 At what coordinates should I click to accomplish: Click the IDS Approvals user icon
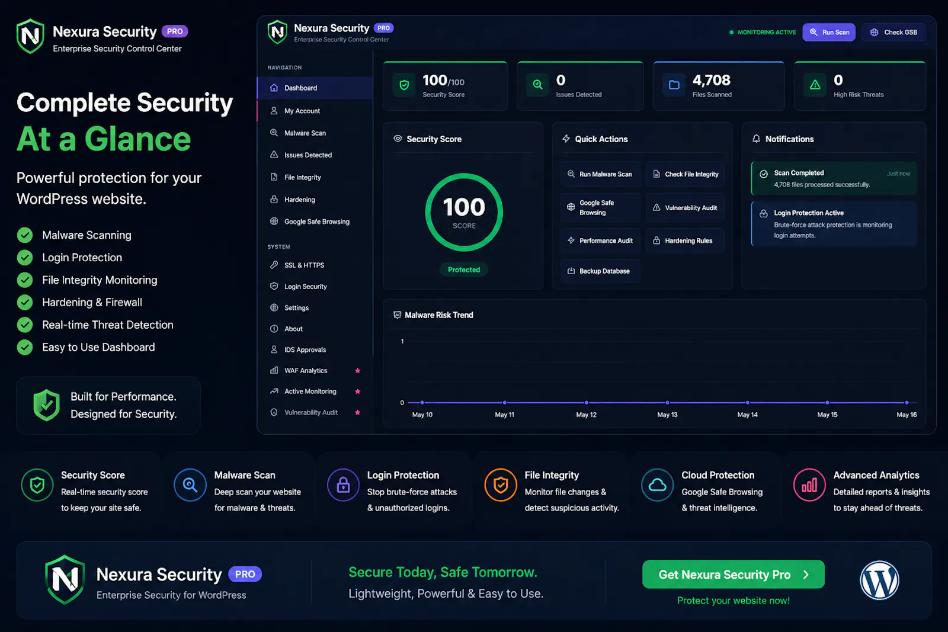274,349
